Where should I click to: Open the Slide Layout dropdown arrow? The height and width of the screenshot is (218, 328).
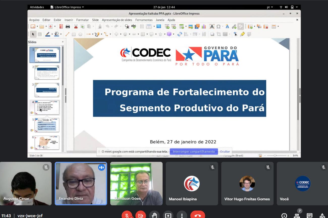click(x=278, y=26)
